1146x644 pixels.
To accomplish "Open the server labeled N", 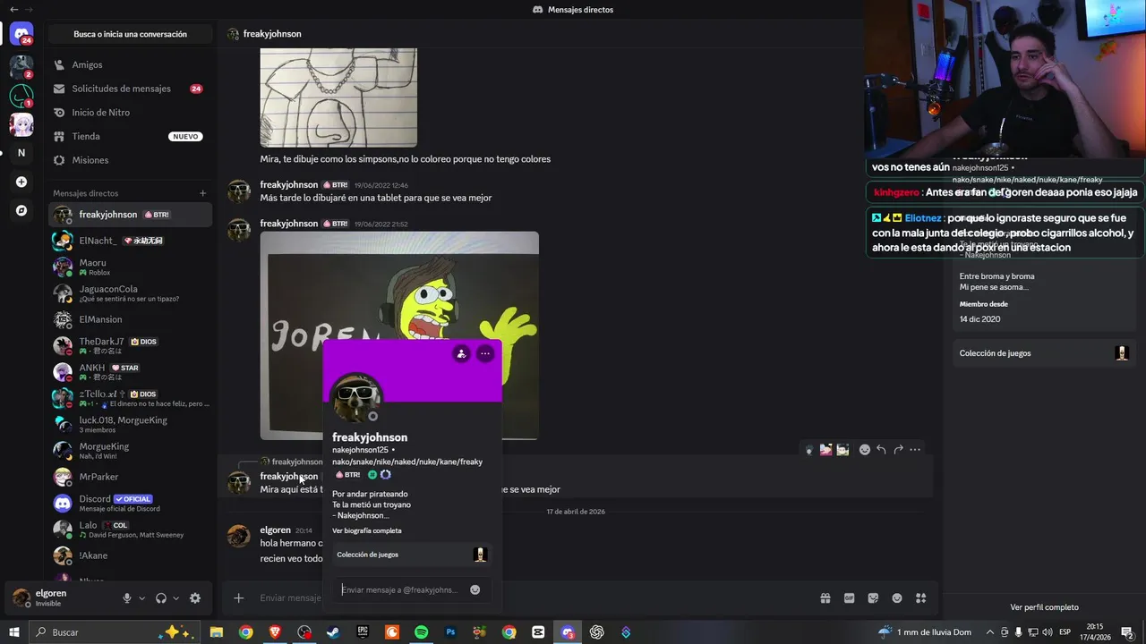I will [x=21, y=153].
